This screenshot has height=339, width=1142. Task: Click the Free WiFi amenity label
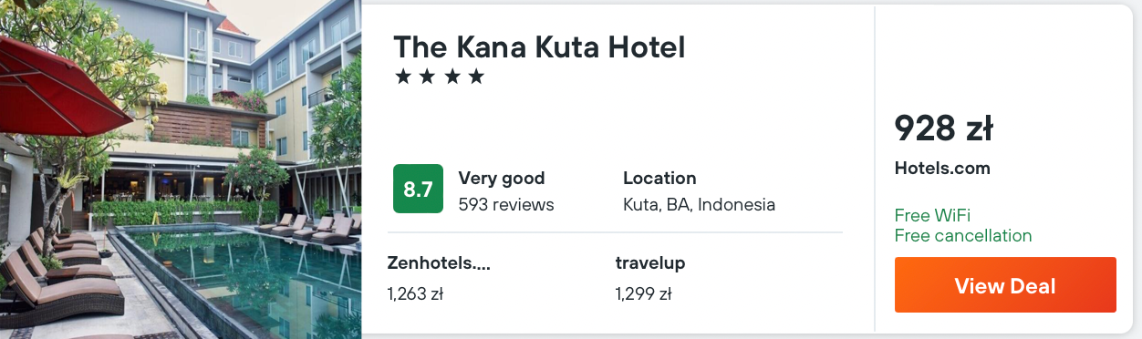[932, 216]
